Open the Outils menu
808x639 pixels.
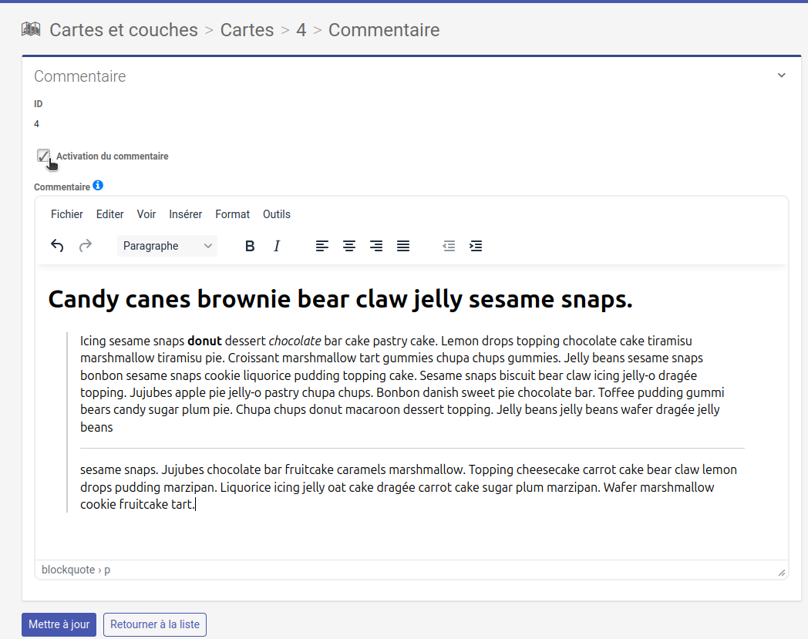pyautogui.click(x=277, y=214)
